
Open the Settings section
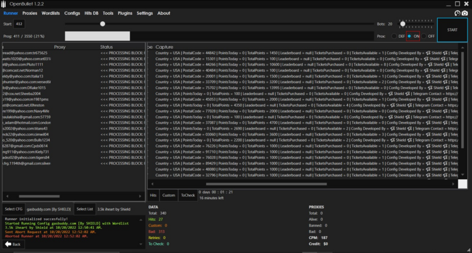click(145, 13)
